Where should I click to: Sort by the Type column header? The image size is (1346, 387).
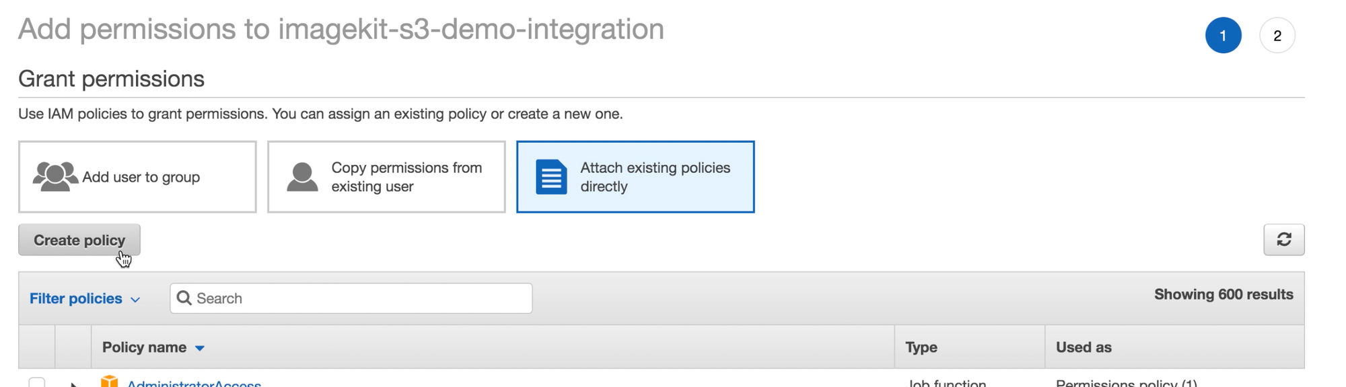(921, 347)
